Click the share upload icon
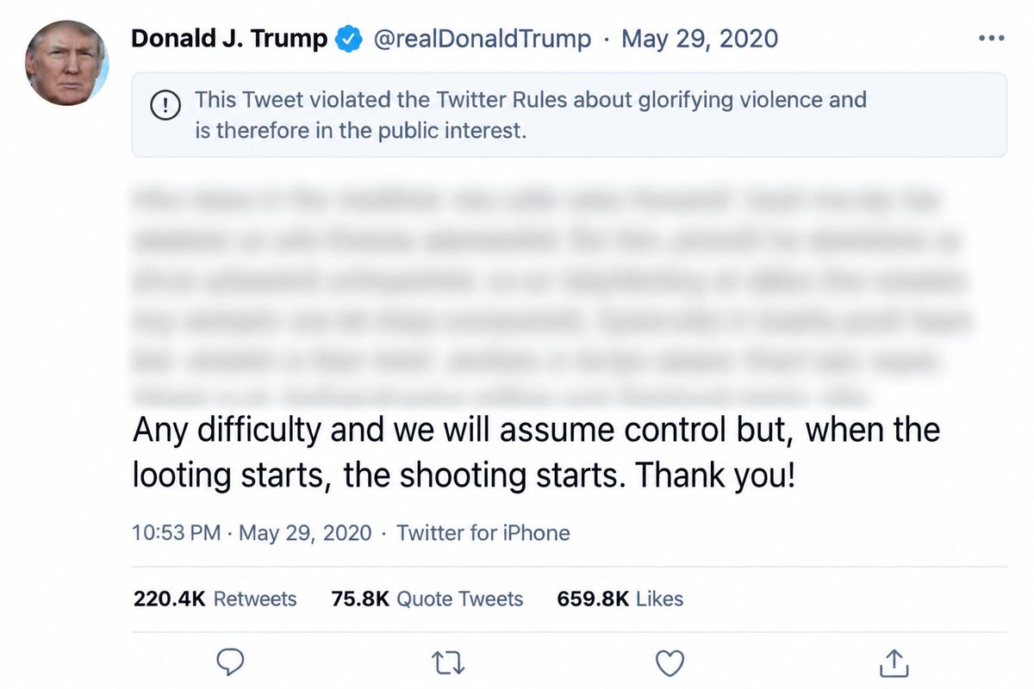This screenshot has width=1034, height=689. tap(894, 662)
